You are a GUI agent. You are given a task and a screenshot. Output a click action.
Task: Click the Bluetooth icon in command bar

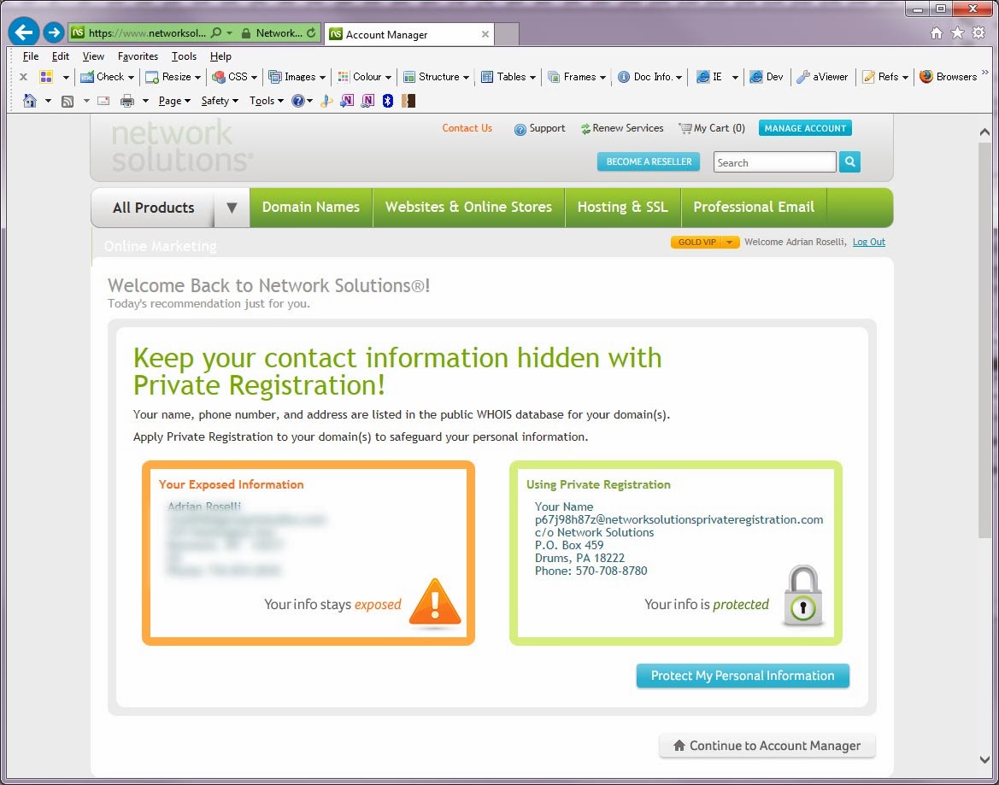(387, 101)
